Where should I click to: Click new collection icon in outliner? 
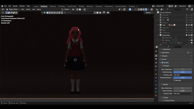[x=192, y=9]
